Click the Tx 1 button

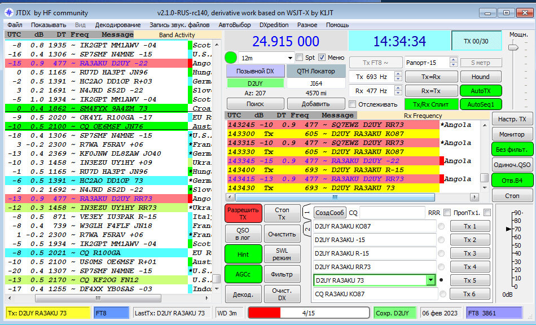point(470,226)
